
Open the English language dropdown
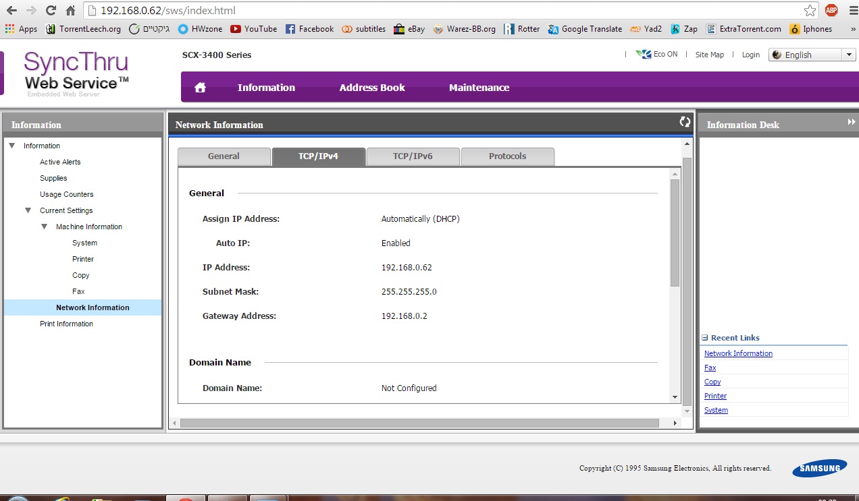click(x=812, y=55)
